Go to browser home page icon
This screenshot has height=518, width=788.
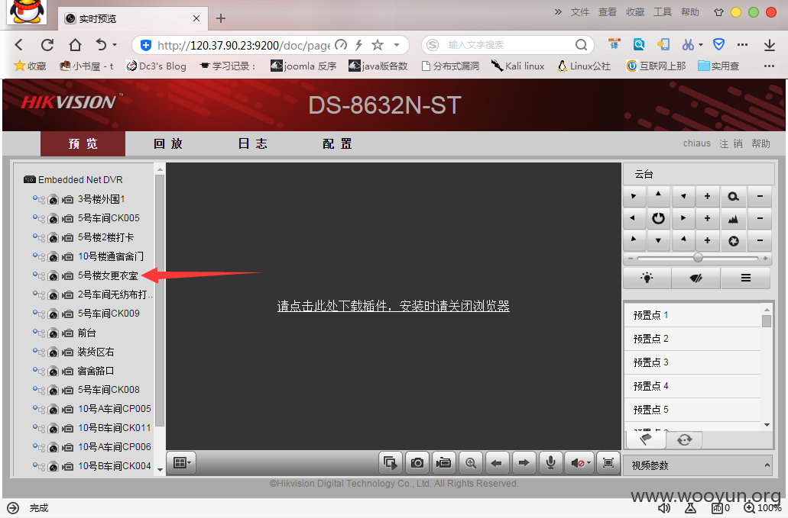coord(75,45)
